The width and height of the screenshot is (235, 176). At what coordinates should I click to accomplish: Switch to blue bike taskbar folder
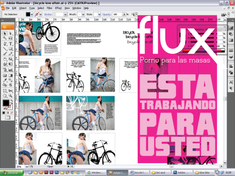204,173
